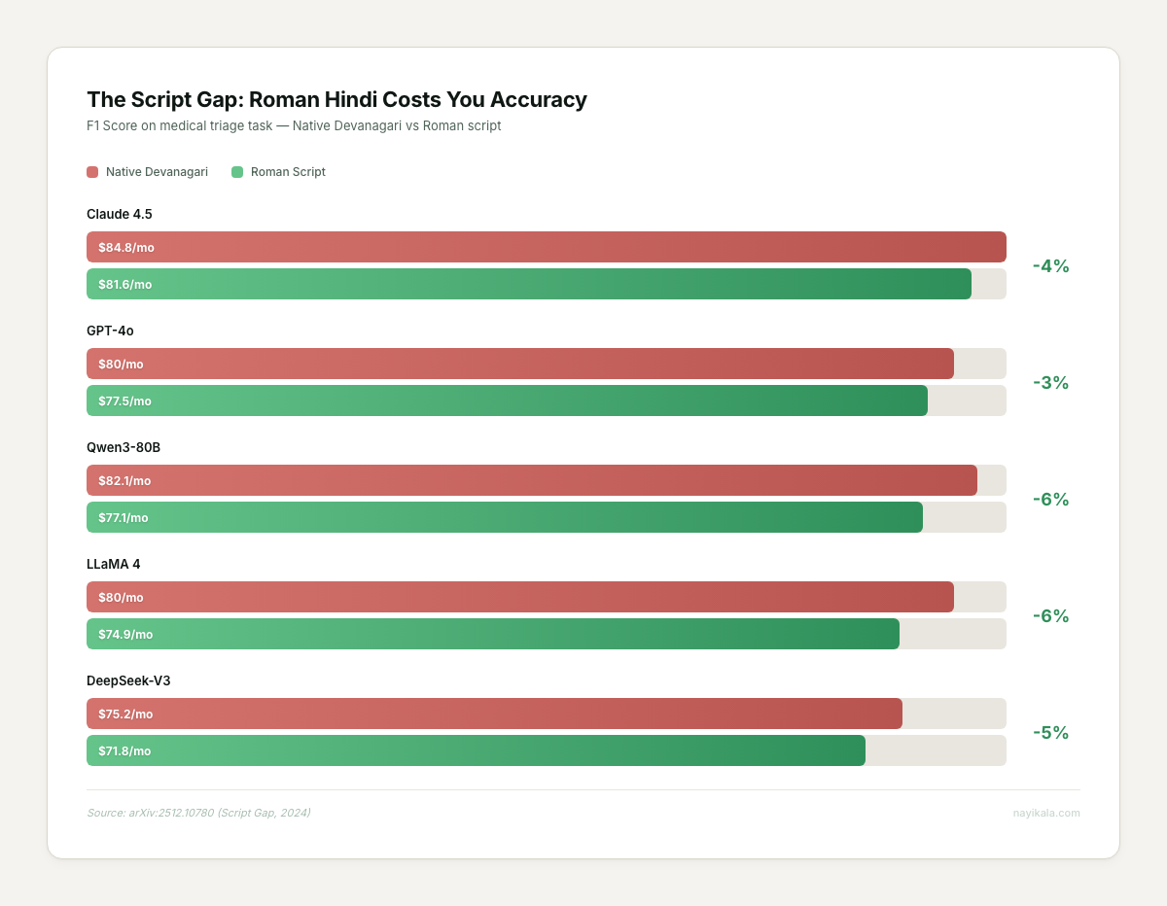Click the red Native Devanagari legend swatch
1167x906 pixels.
tap(92, 172)
